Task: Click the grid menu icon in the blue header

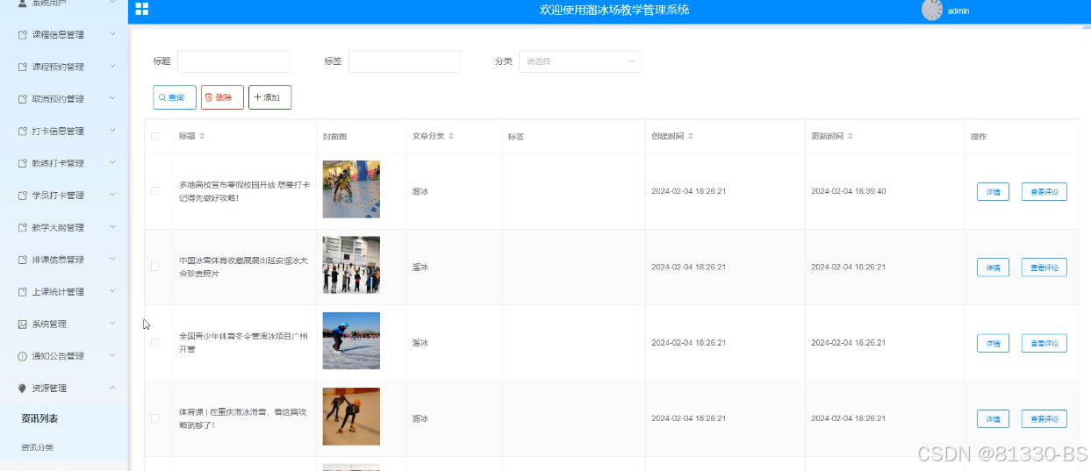Action: pyautogui.click(x=141, y=10)
